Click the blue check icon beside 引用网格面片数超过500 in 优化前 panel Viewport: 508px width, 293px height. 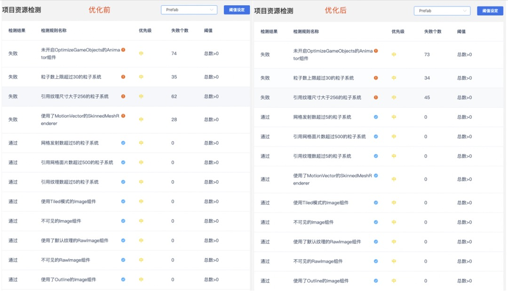pos(123,162)
